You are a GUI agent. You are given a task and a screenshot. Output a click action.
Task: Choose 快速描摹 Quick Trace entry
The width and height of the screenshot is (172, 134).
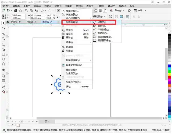click(x=77, y=14)
